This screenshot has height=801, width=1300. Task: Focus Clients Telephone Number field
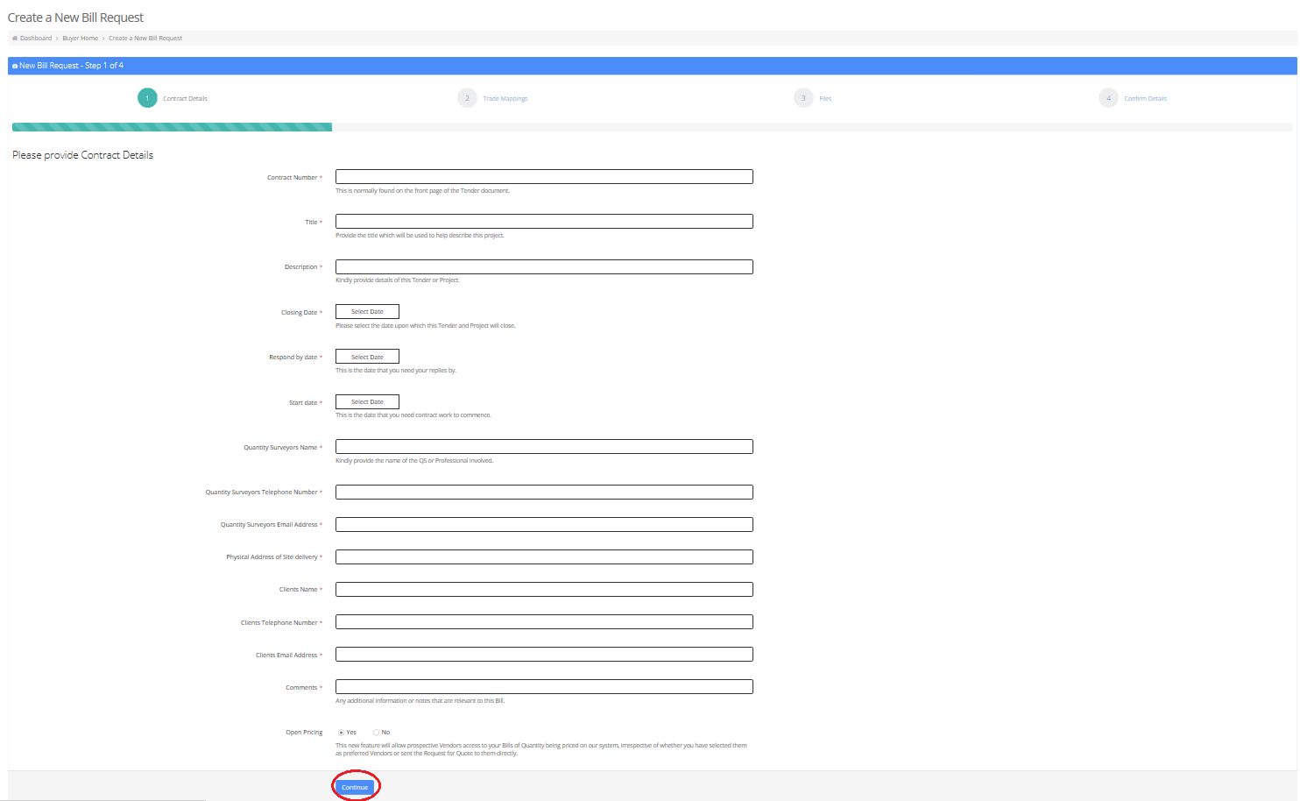(x=544, y=622)
